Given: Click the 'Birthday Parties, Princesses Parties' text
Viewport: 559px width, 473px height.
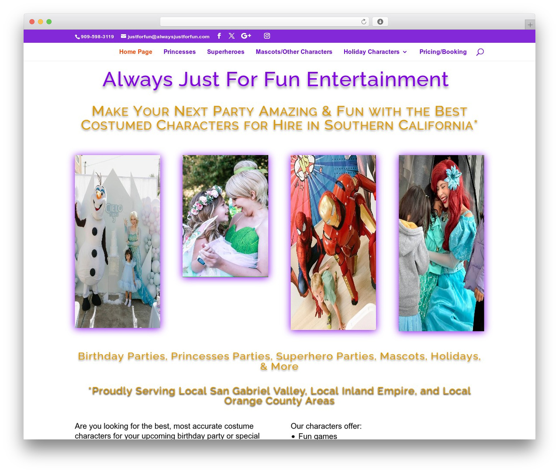Looking at the screenshot, I should click(279, 361).
